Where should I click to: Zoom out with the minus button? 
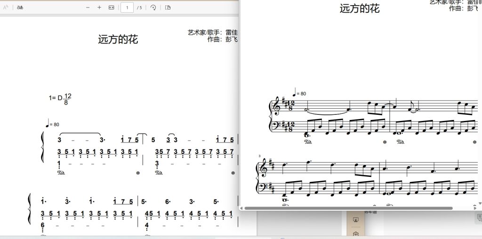(x=88, y=8)
